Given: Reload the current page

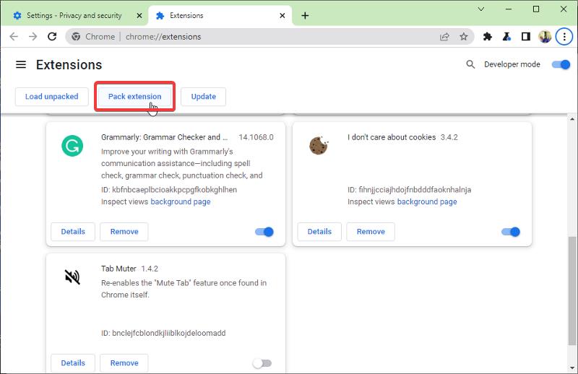Looking at the screenshot, I should (x=52, y=37).
